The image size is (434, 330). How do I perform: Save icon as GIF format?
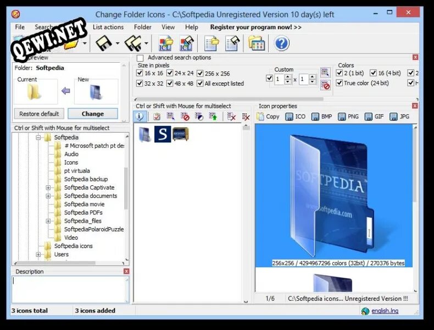(374, 117)
